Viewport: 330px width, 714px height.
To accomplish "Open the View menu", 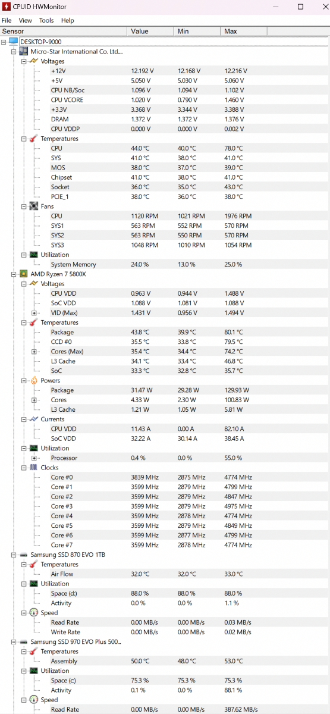I will click(x=26, y=20).
